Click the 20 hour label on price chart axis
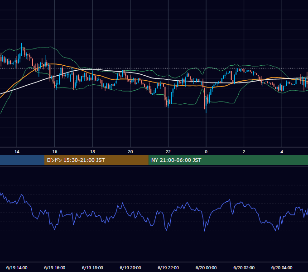The image size is (308, 272). (130, 152)
